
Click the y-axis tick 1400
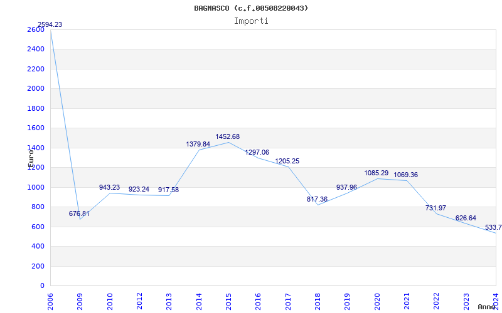coord(36,148)
